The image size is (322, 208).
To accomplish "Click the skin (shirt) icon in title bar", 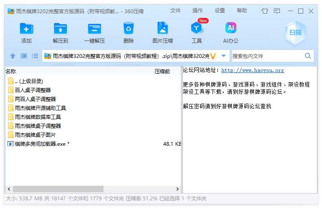I will (x=265, y=11).
